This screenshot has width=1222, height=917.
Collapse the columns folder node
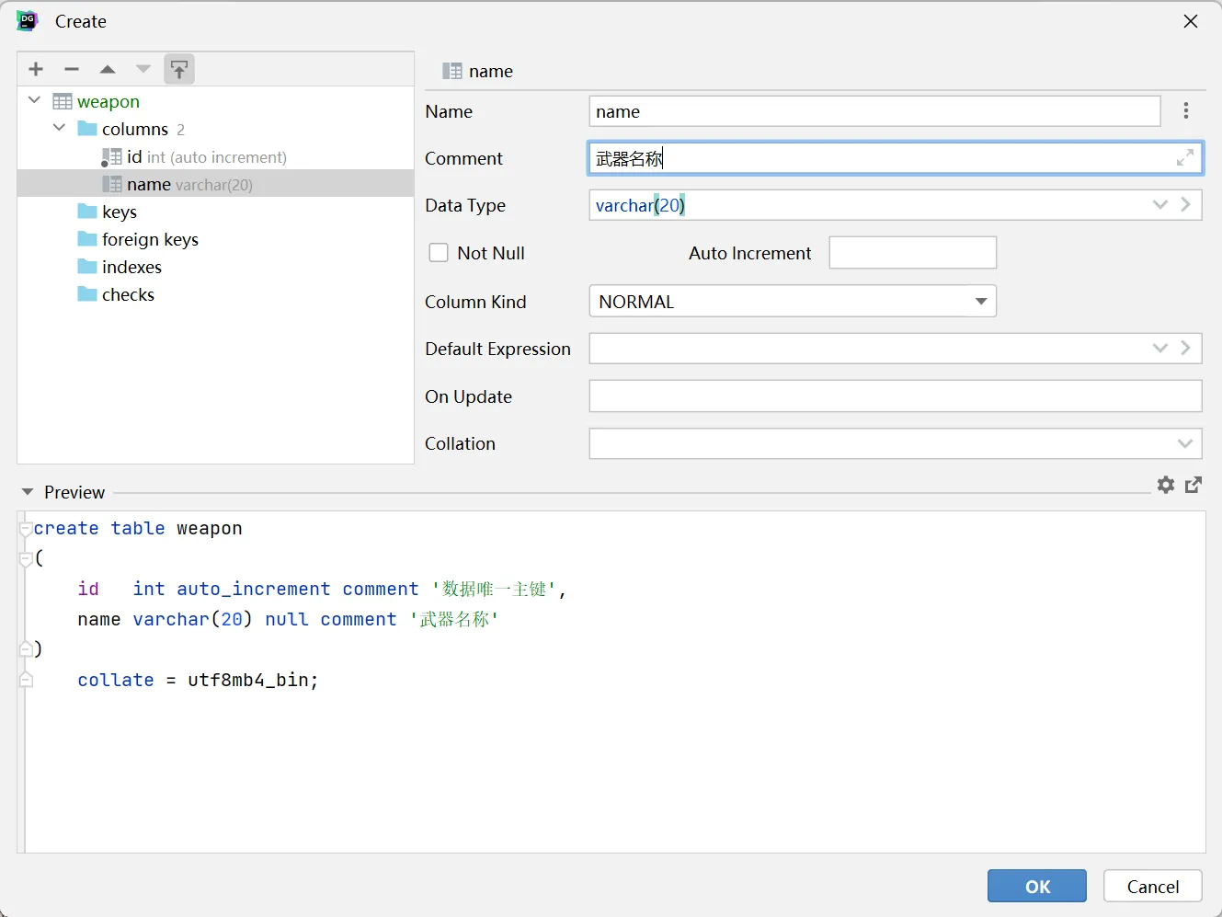[60, 128]
